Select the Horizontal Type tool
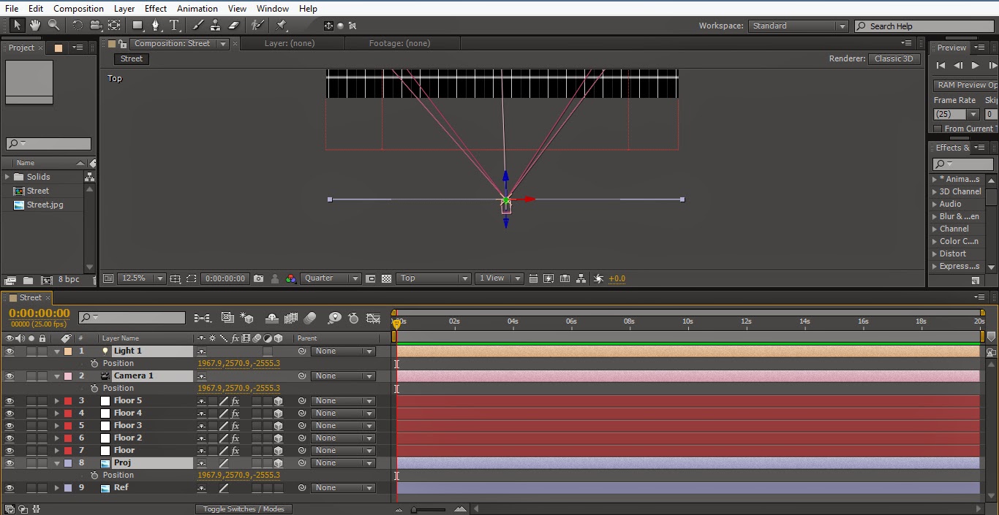This screenshot has width=999, height=515. (x=174, y=24)
